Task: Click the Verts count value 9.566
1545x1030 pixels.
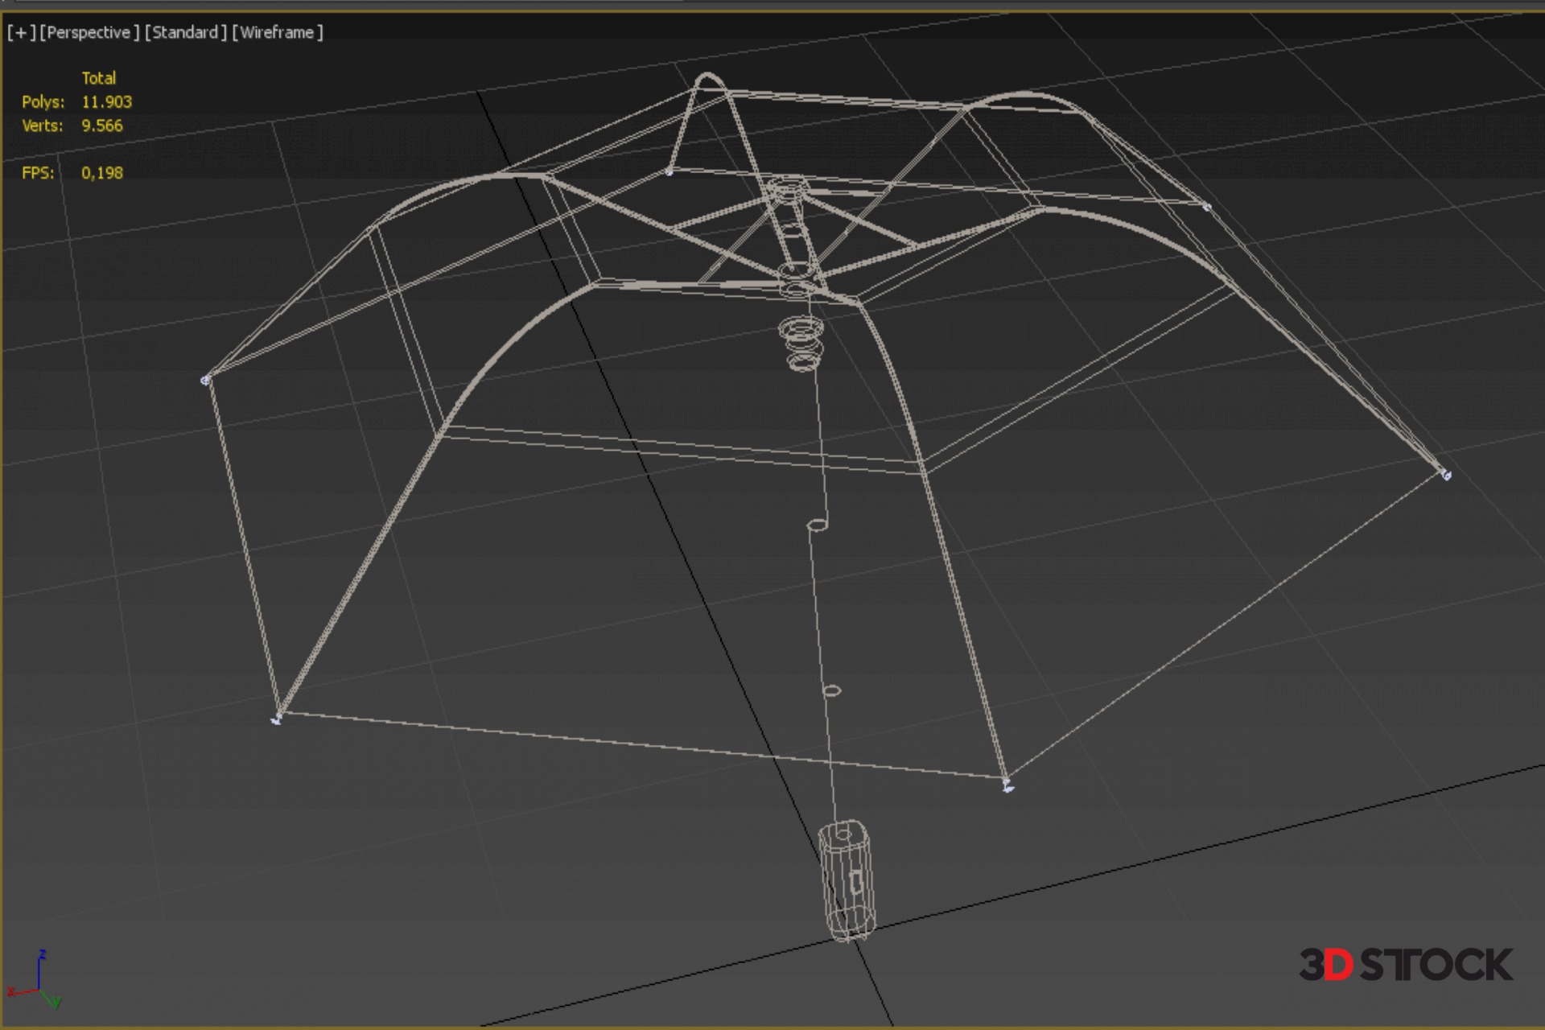Action: [x=101, y=126]
